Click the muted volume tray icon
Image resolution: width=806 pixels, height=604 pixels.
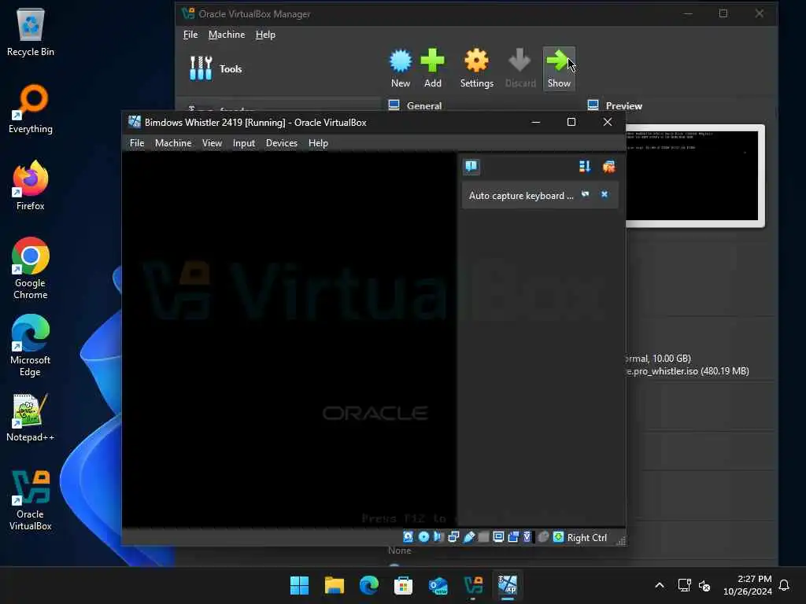(704, 585)
